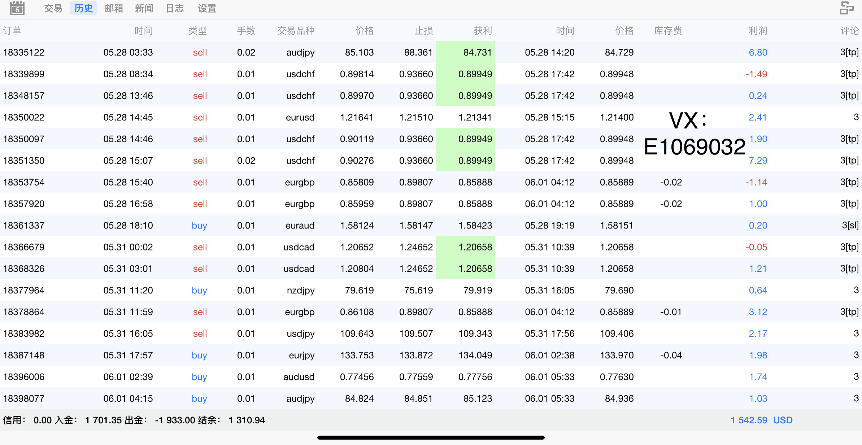
Task: Open the 交易 tab
Action: tap(53, 8)
